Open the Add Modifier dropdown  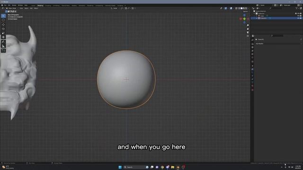tap(278, 44)
